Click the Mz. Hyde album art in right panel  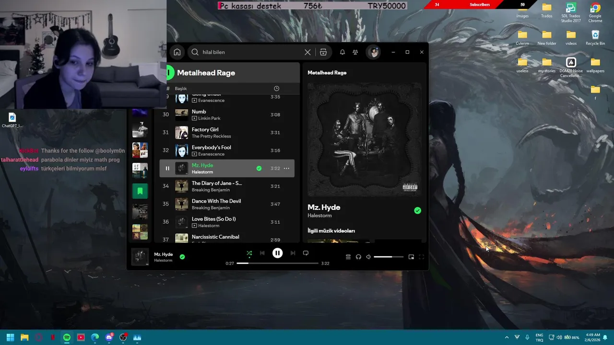point(365,139)
